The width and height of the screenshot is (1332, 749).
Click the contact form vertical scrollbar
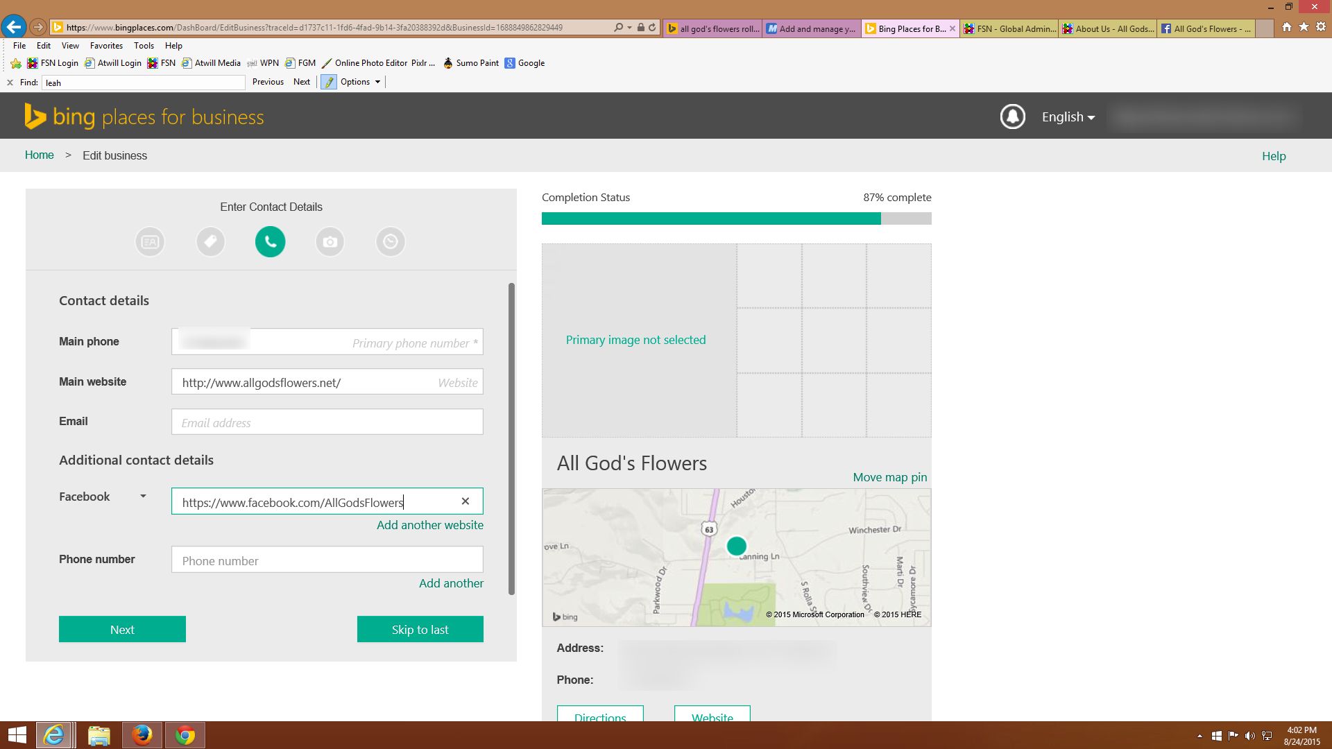[511, 438]
